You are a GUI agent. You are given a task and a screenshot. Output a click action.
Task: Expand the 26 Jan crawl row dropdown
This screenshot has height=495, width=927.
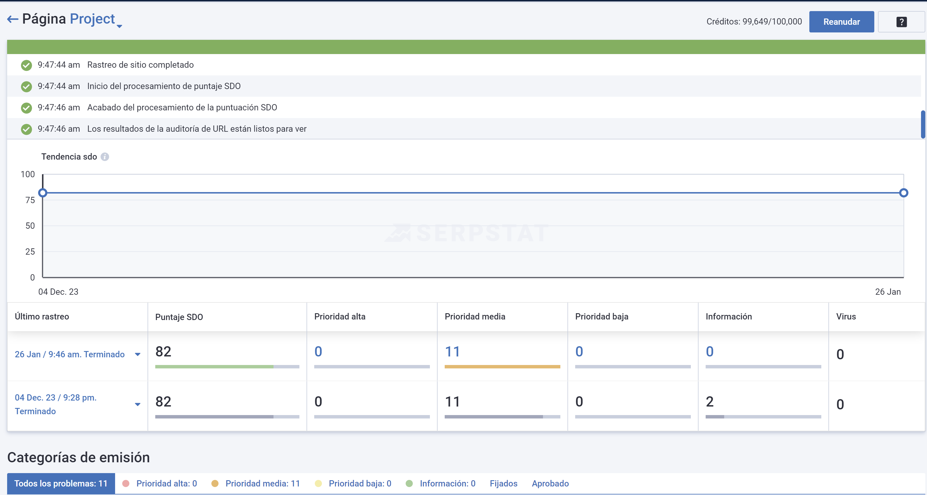coord(137,354)
